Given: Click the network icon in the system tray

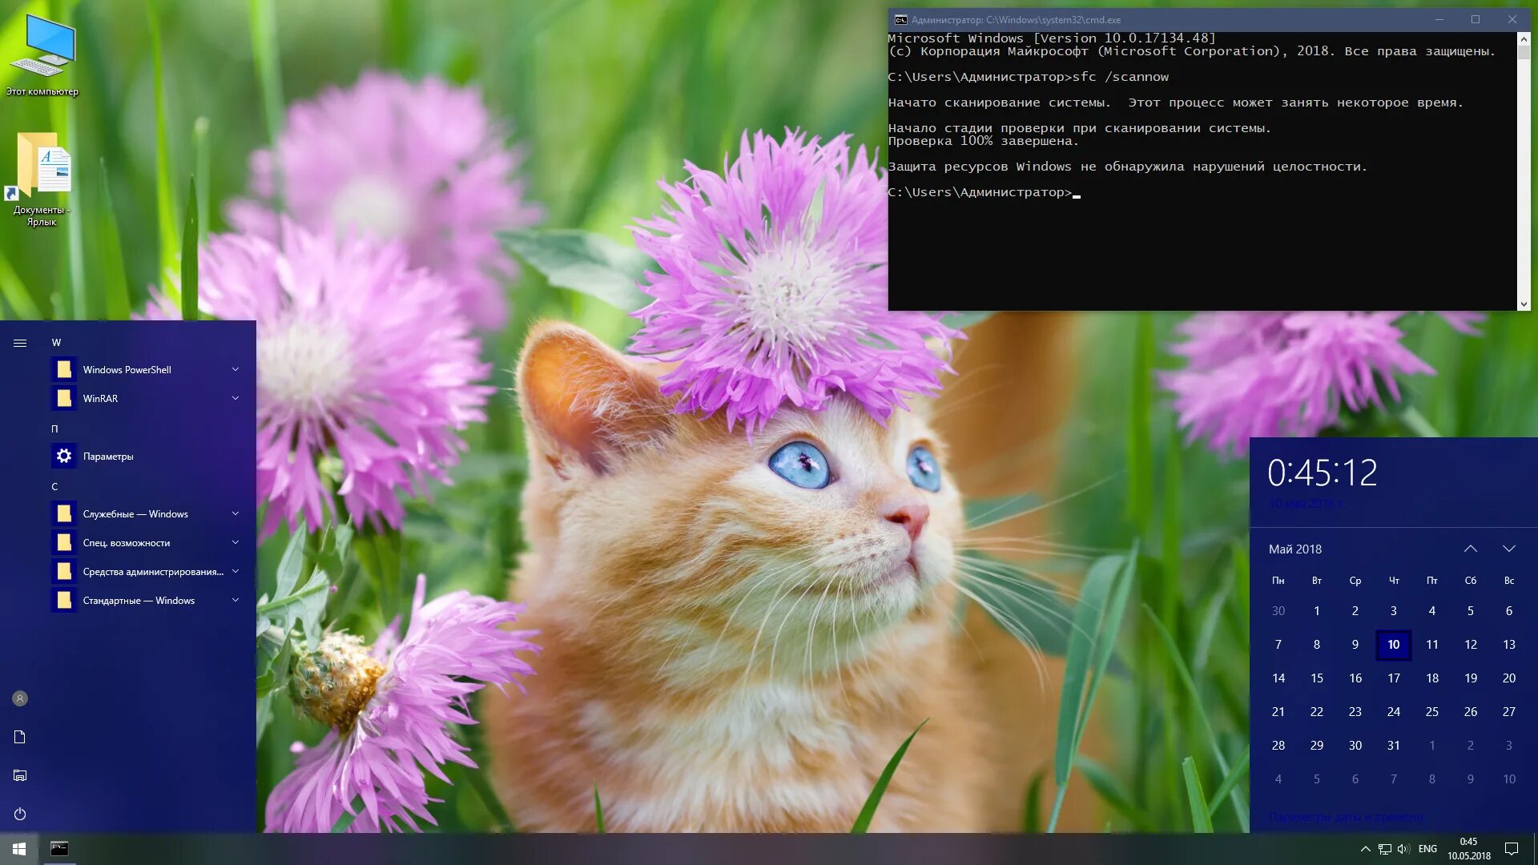Looking at the screenshot, I should coord(1383,848).
